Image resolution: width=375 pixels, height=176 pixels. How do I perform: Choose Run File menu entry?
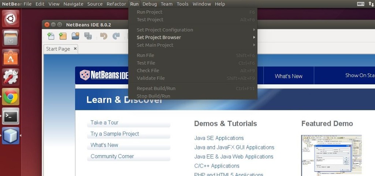click(x=193, y=56)
